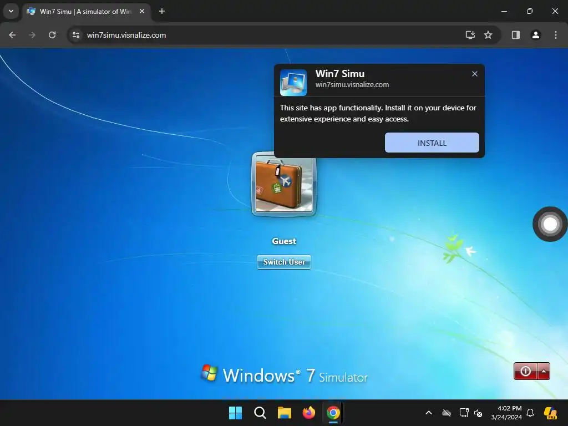Close the Win7 Simu tab
568x426 pixels.
pos(142,11)
